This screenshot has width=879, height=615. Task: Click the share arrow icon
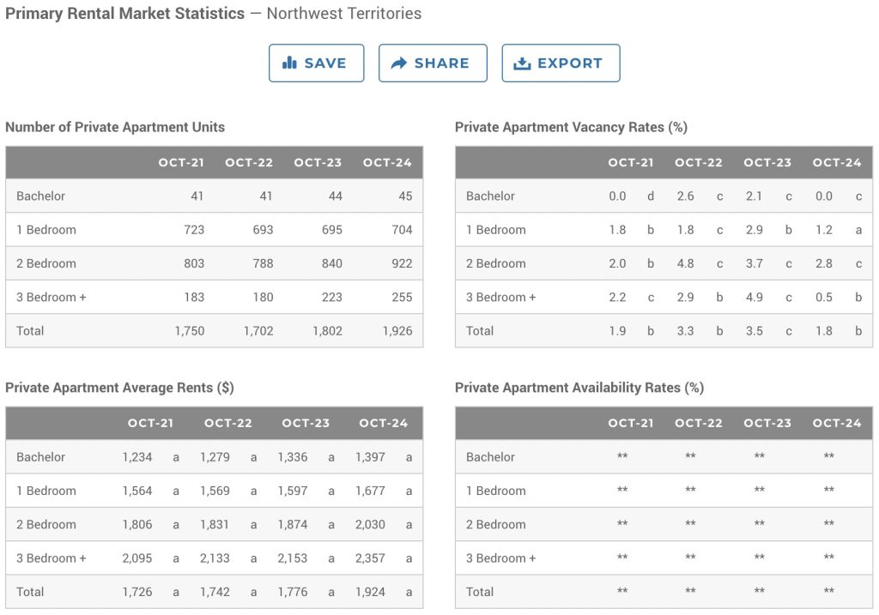point(398,63)
